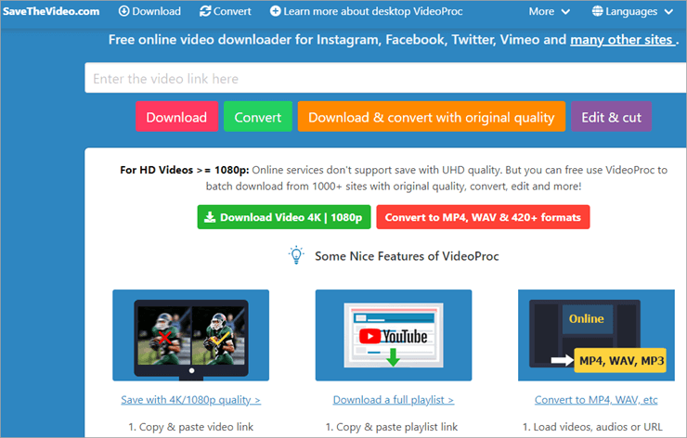Click the plus circle icon before Learn more
Image resolution: width=687 pixels, height=438 pixels.
click(275, 11)
